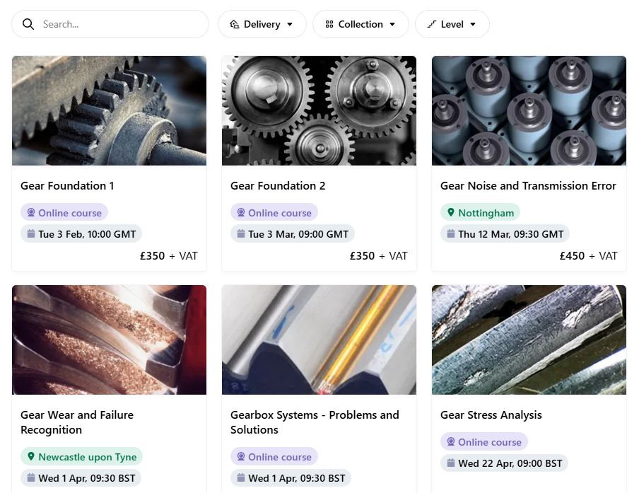Click the Newcastle upon Tyne location tag text

(x=88, y=457)
